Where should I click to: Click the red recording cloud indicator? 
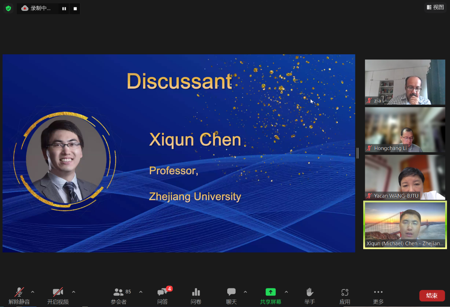click(x=25, y=8)
